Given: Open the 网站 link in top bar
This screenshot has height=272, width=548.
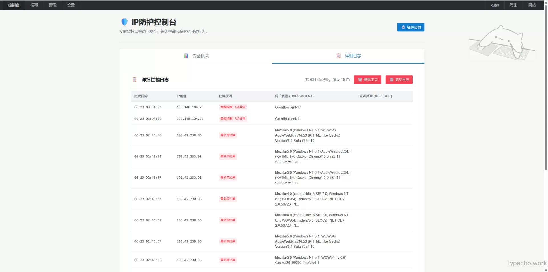Looking at the screenshot, I should click(532, 5).
